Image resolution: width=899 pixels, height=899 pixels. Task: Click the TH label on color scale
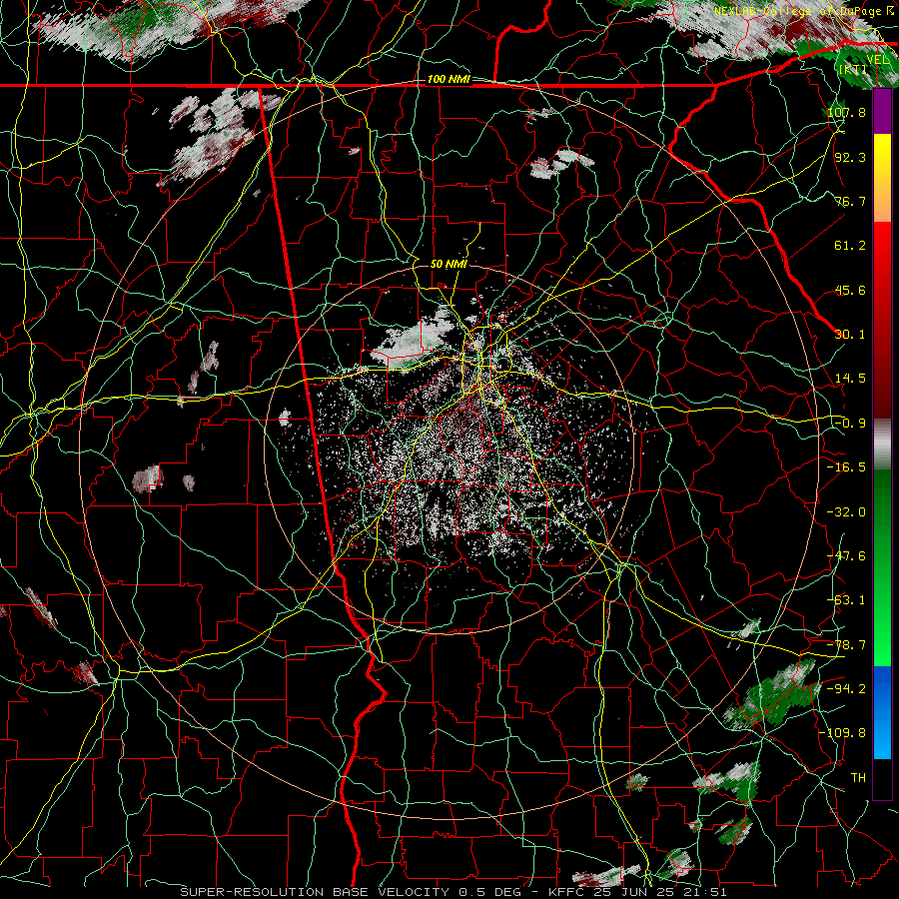pos(858,778)
